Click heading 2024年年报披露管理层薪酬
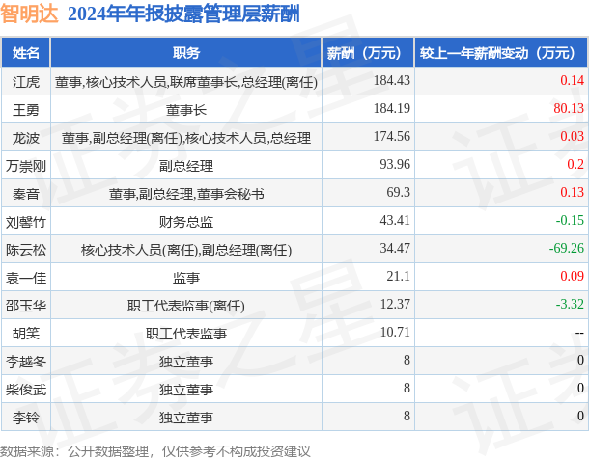This screenshot has height=460, width=589. (183, 14)
